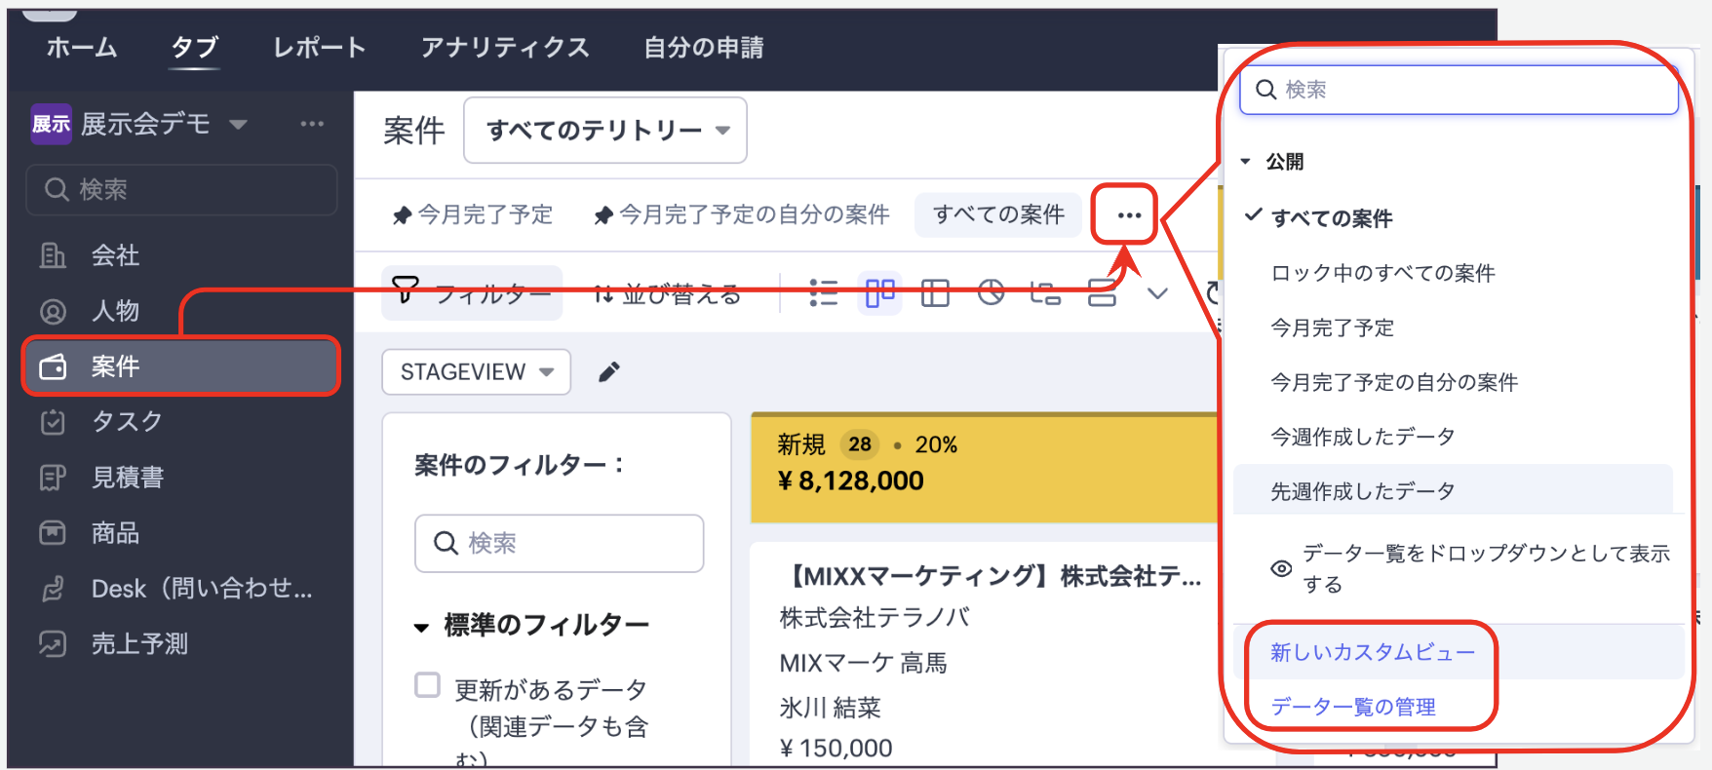Screen dimensions: 1712x770
Task: Focus the sidebar 検索 field under 展示会デモ
Action: click(x=181, y=189)
